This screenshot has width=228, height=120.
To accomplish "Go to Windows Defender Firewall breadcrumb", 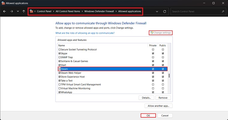I will click(98, 11).
